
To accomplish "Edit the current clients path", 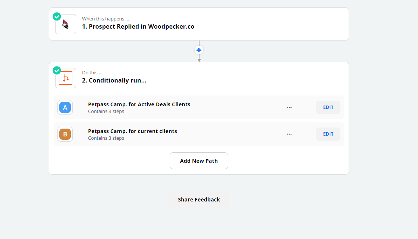I will 328,134.
